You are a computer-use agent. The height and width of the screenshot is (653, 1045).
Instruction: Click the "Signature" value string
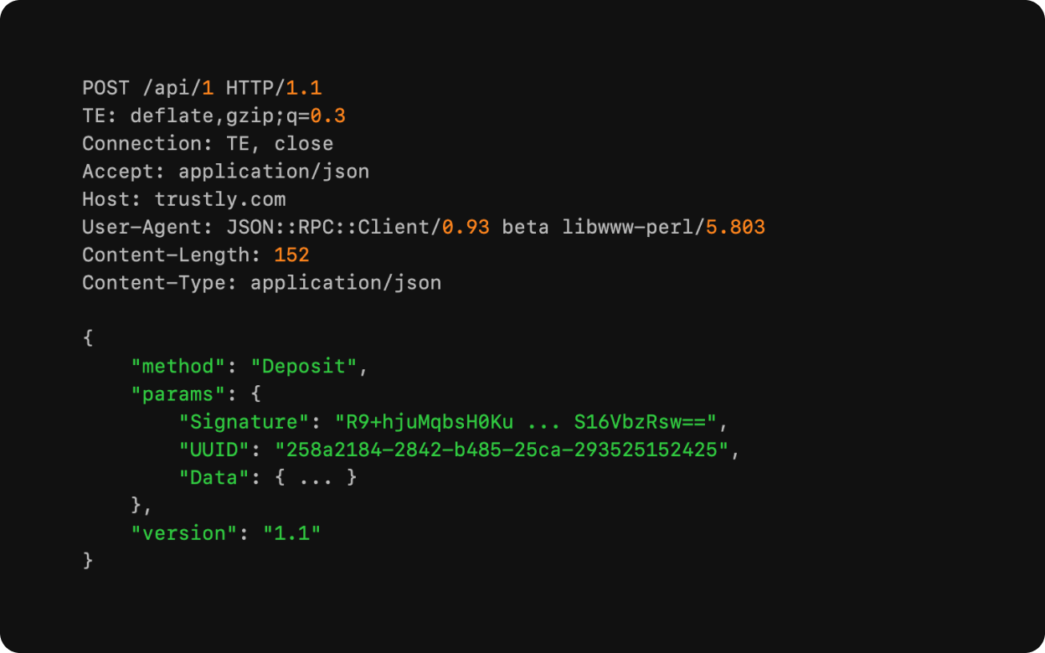(x=526, y=422)
